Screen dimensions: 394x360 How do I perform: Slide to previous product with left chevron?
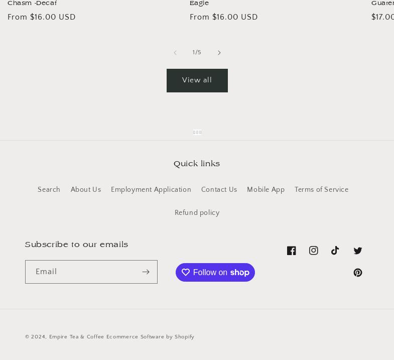175,53
